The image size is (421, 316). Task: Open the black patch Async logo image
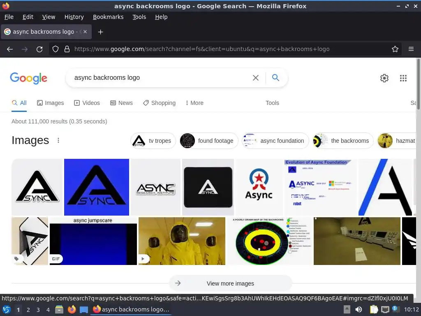click(x=208, y=187)
